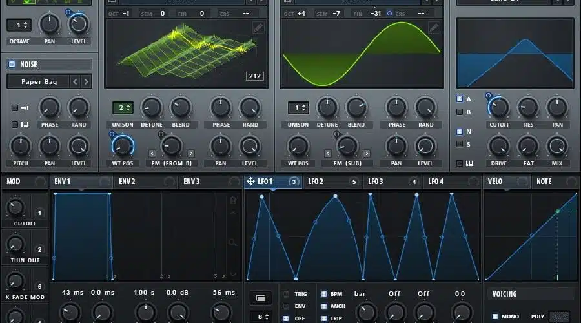Viewport: 581px width, 323px height.
Task: Click the OSC A WT POS knob
Action: click(x=123, y=146)
